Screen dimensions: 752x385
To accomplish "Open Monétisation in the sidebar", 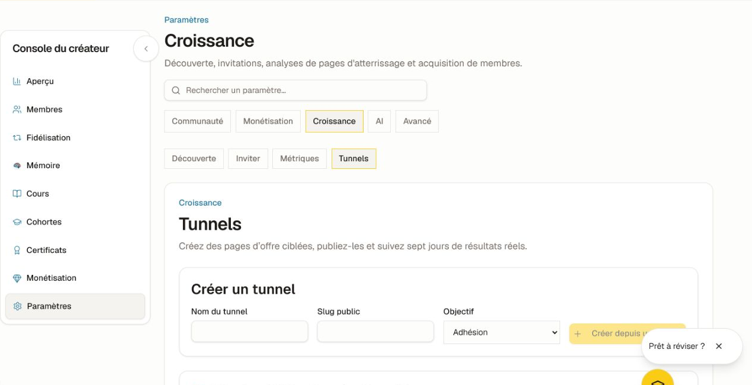I will pos(75,278).
